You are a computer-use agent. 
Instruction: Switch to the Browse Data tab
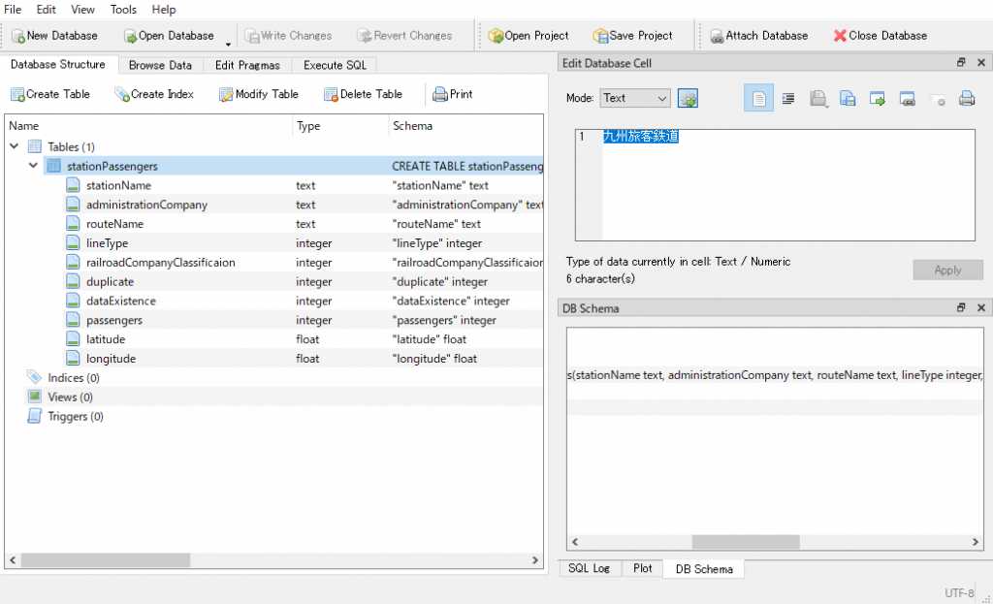[x=160, y=65]
